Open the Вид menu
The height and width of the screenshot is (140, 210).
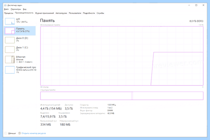pyautogui.click(x=24, y=9)
